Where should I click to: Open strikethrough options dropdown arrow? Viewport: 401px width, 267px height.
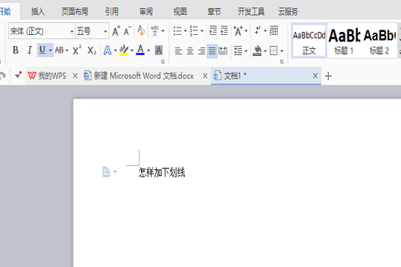click(67, 50)
